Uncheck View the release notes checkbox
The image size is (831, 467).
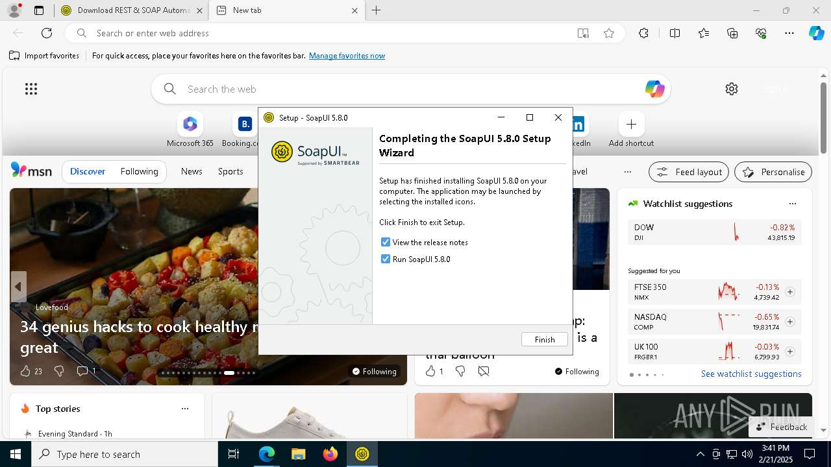click(x=386, y=242)
